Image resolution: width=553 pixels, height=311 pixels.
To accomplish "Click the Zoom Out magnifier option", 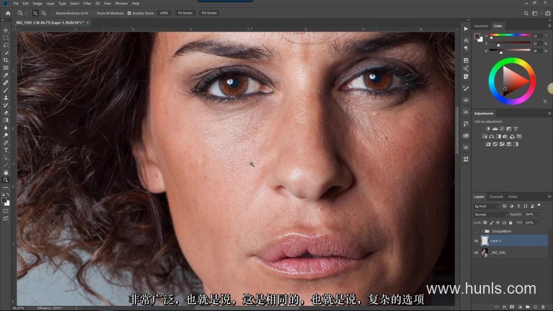I will tap(44, 13).
